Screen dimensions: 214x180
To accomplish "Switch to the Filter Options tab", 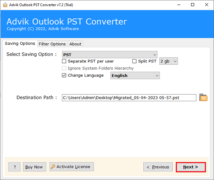I will 52,44.
